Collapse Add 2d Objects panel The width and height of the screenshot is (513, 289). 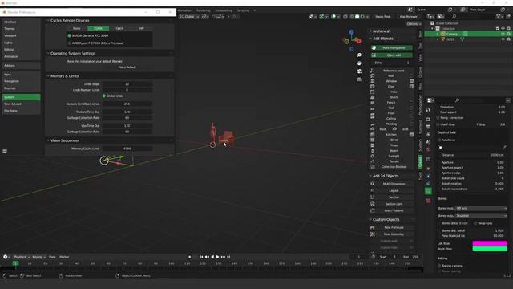(370, 176)
